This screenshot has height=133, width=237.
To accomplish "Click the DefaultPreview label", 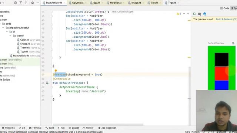I will click(x=216, y=43).
